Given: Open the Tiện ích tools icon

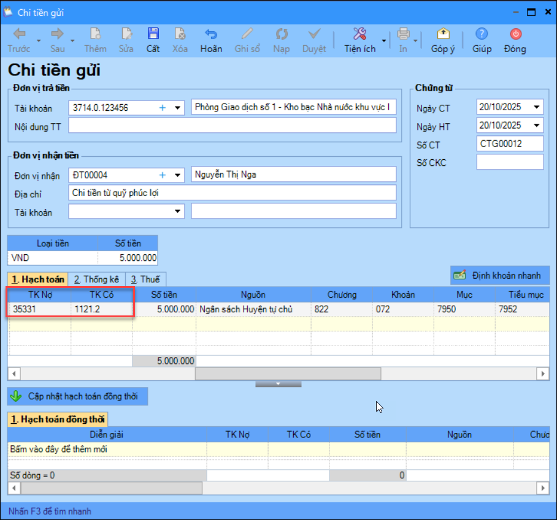Looking at the screenshot, I should pyautogui.click(x=359, y=34).
